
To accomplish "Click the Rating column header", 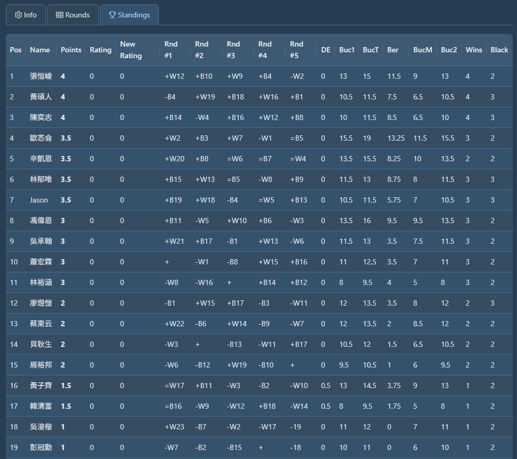I will tap(100, 50).
